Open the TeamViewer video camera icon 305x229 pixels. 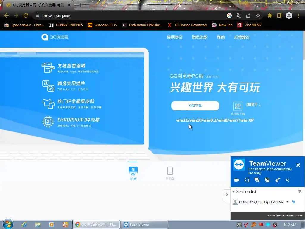[x=237, y=180]
